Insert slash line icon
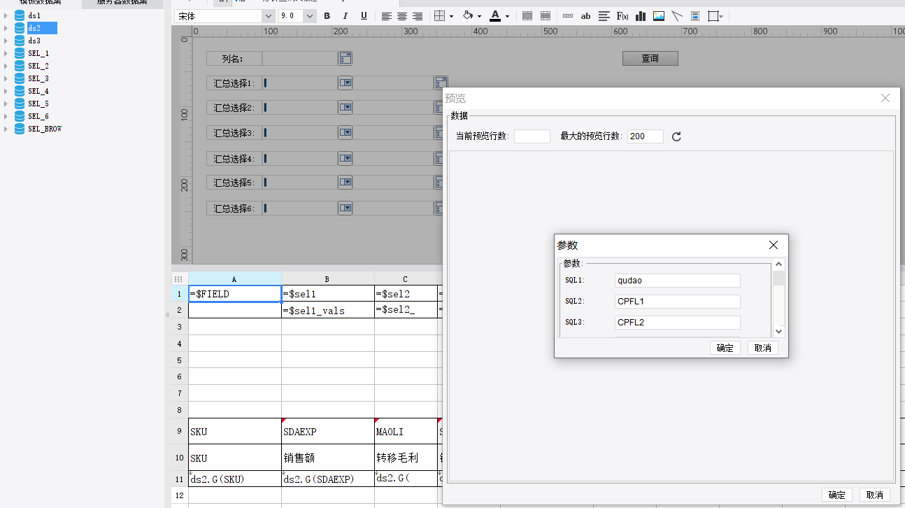Image resolution: width=905 pixels, height=508 pixels. (676, 16)
